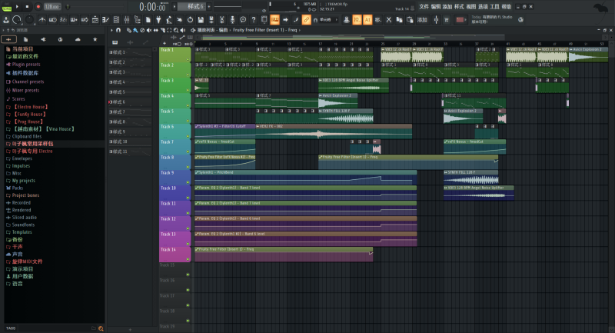Open the 工具 menu
The height and width of the screenshot is (333, 615).
(x=494, y=6)
